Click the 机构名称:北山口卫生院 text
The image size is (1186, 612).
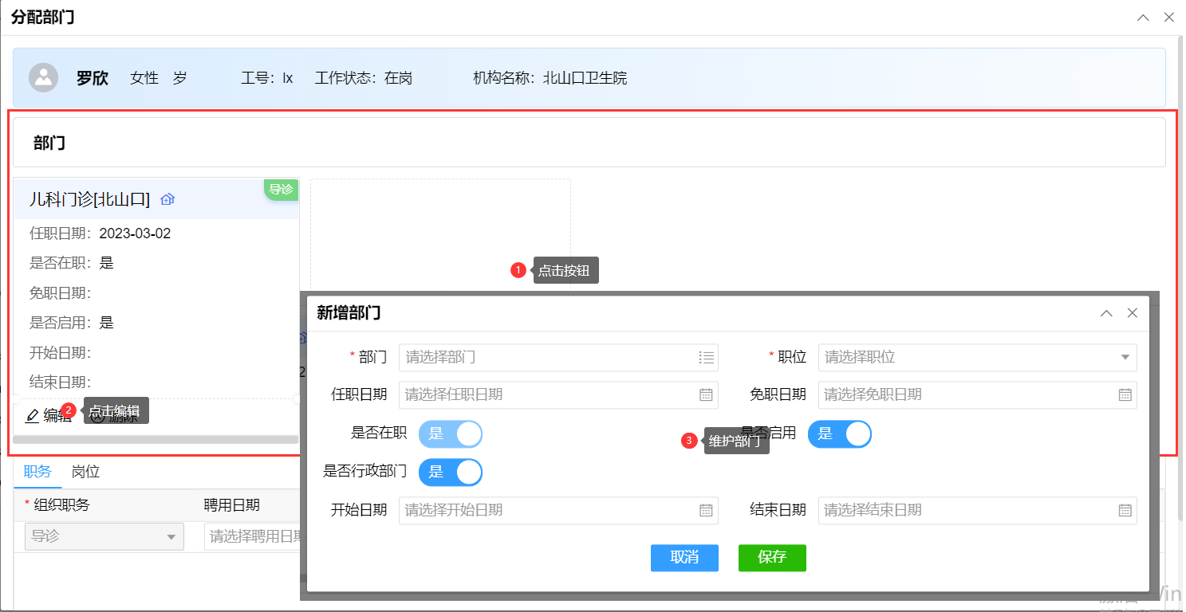pos(550,78)
